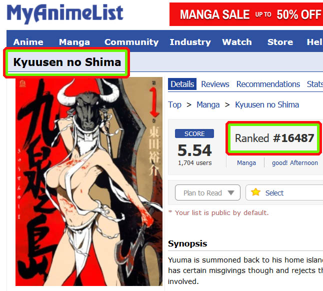Open the Watch menu
Viewport: 323px width, 291px height.
pos(237,42)
